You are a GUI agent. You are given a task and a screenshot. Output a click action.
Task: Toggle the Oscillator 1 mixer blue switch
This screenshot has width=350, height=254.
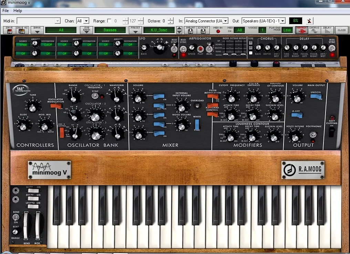point(159,97)
